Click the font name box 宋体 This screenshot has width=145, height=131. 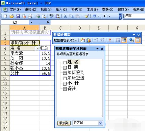134,16
